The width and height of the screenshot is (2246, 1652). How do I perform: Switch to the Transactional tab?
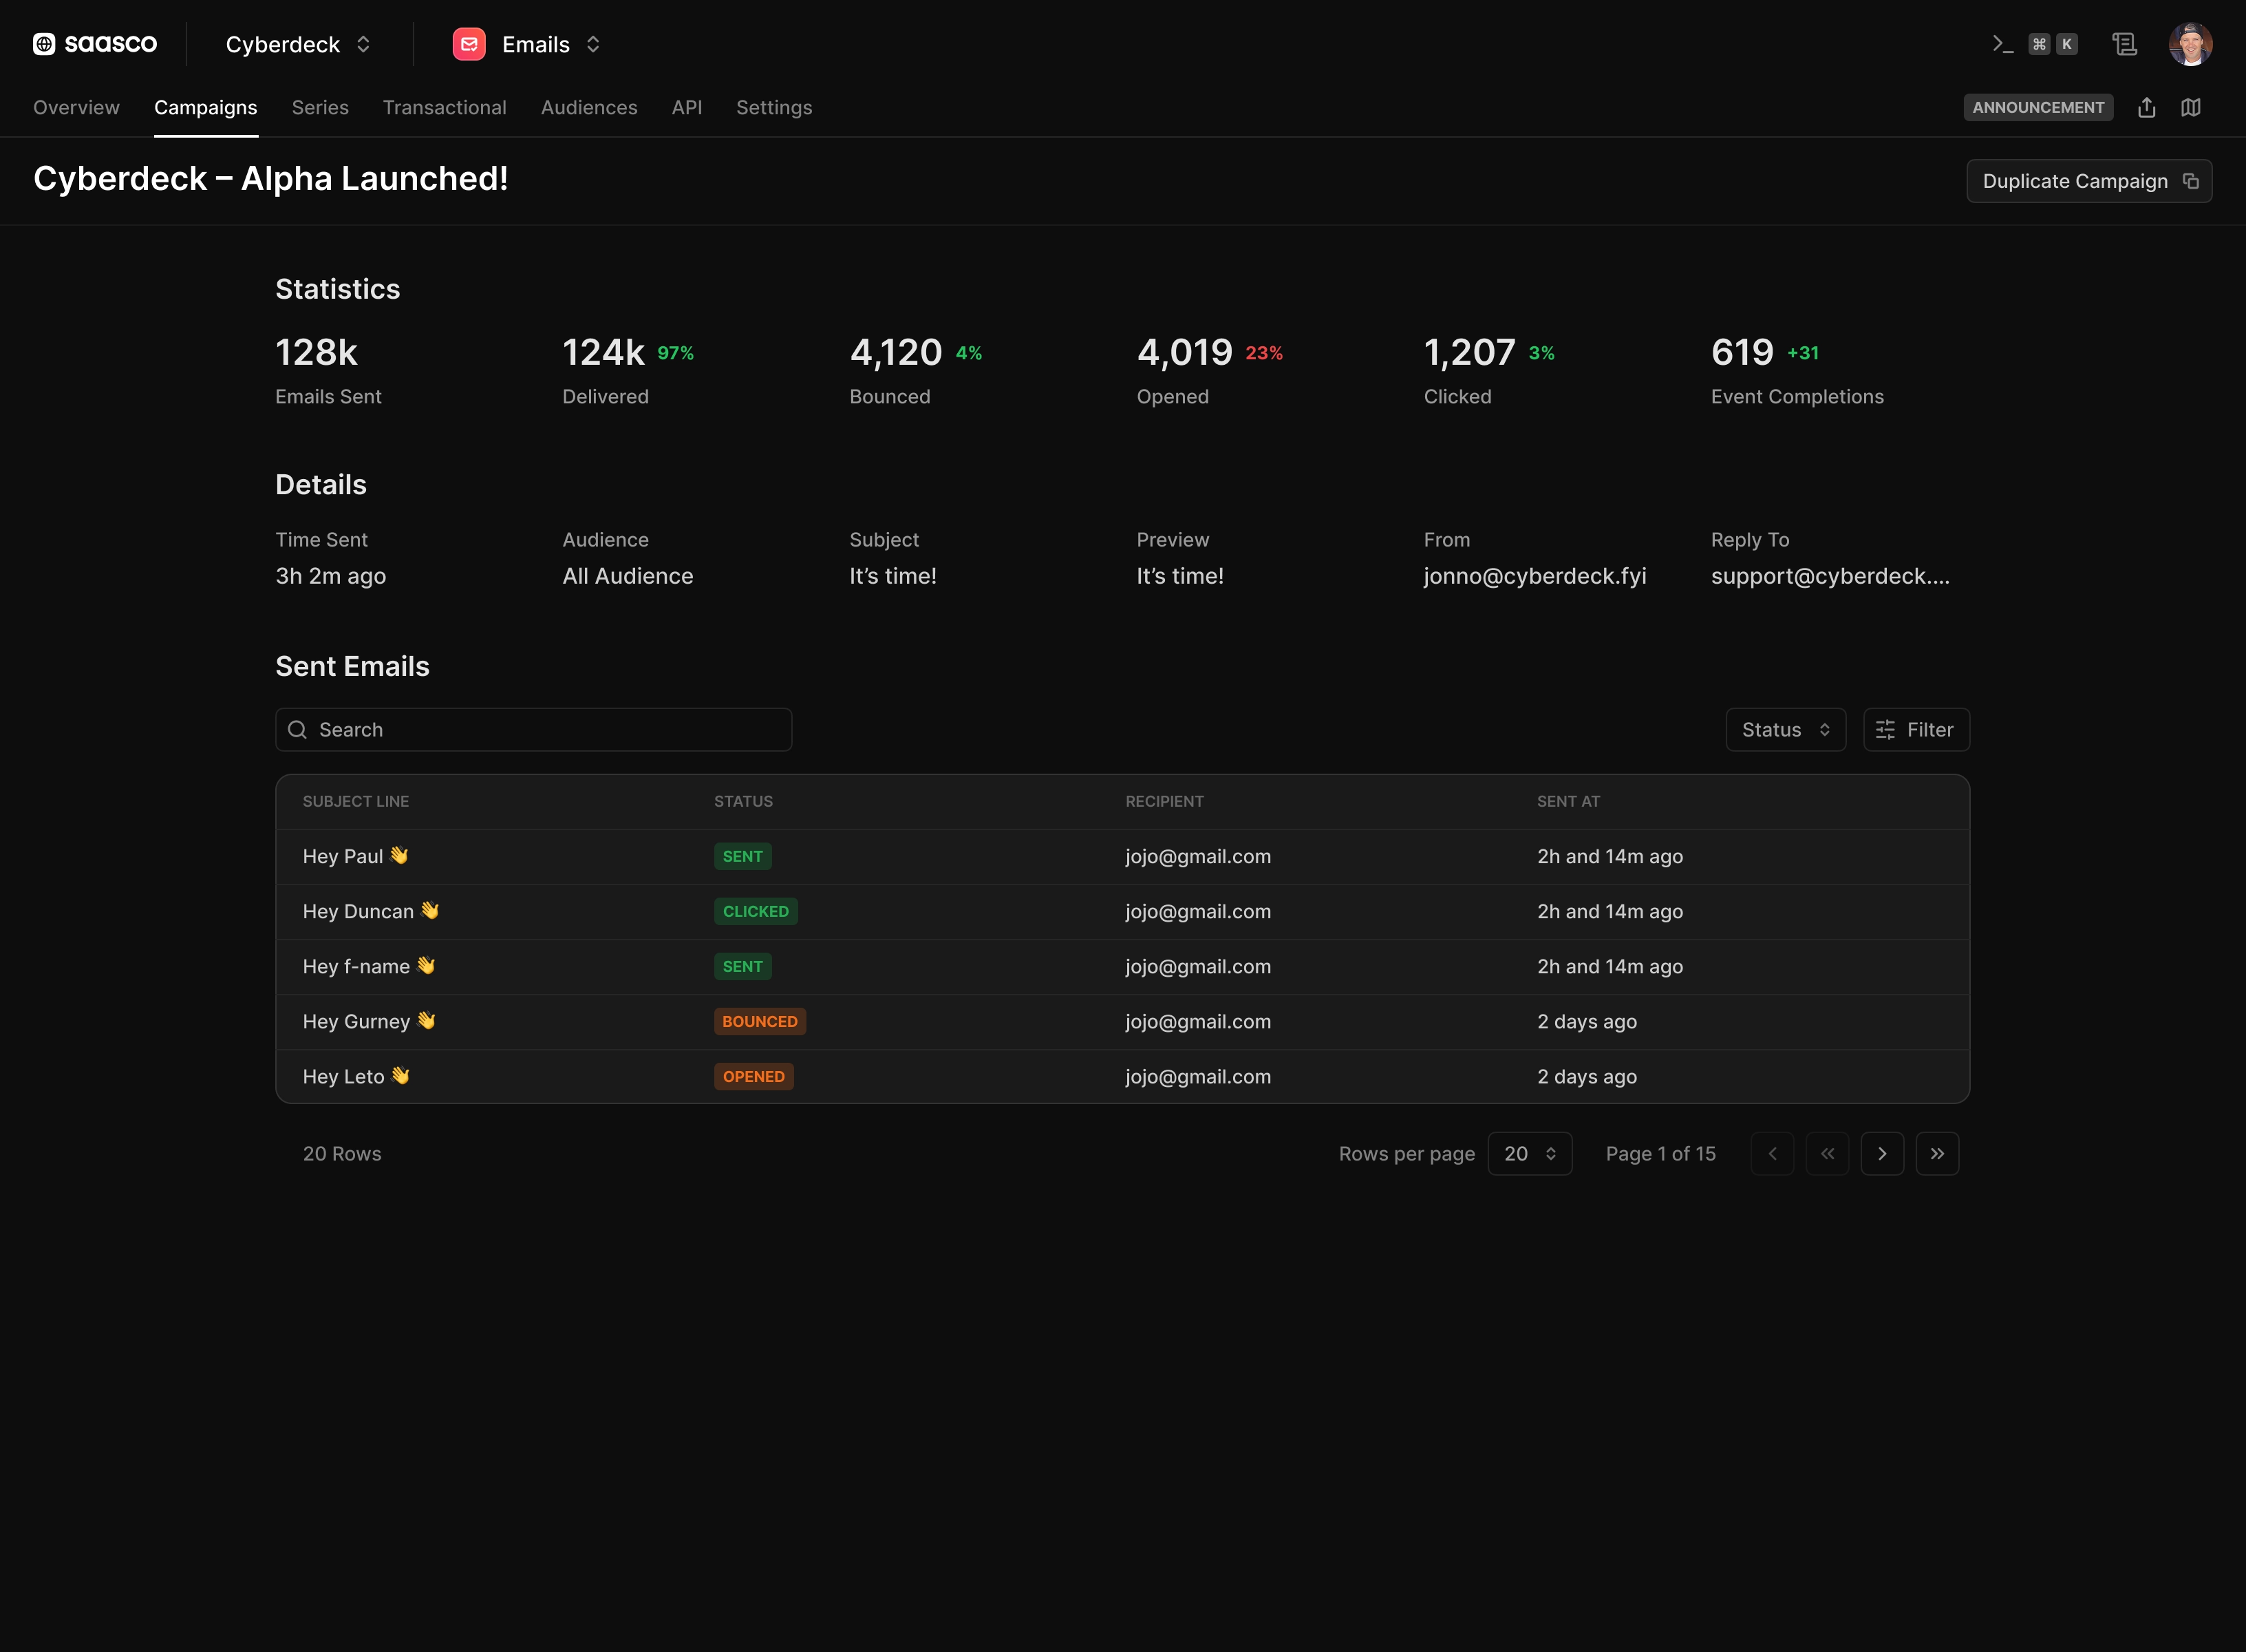pyautogui.click(x=445, y=107)
